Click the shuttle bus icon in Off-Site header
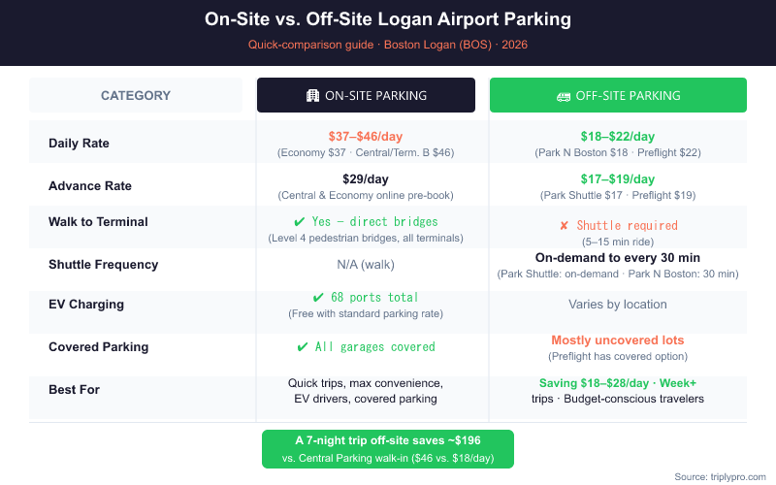Viewport: 776px width, 485px height. (x=563, y=96)
